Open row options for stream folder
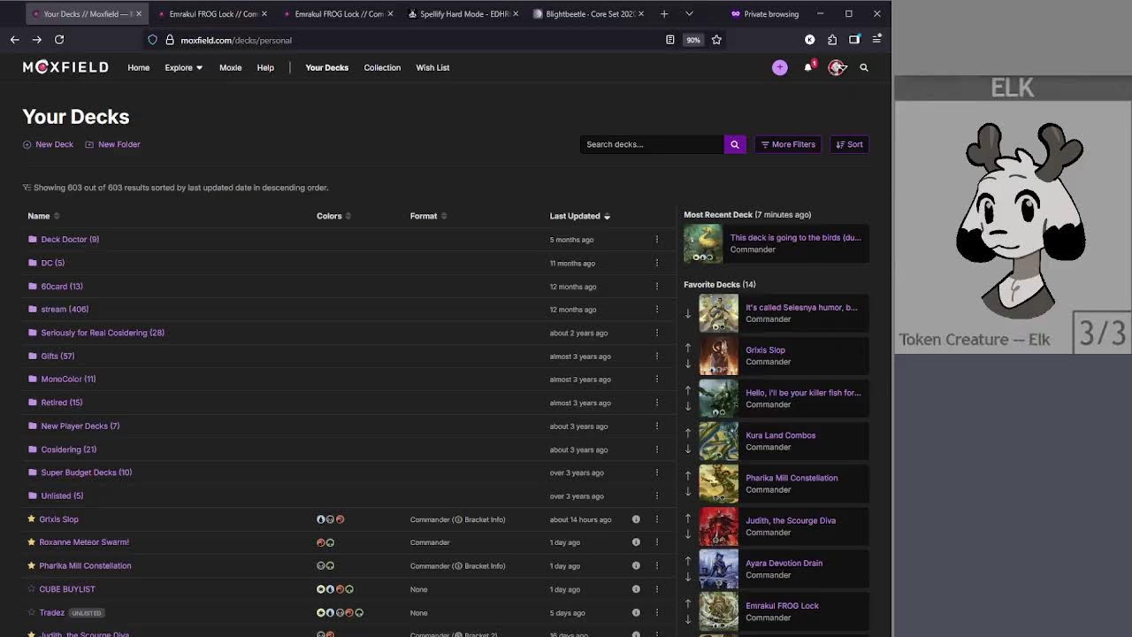Viewport: 1132px width, 637px height. 656,310
